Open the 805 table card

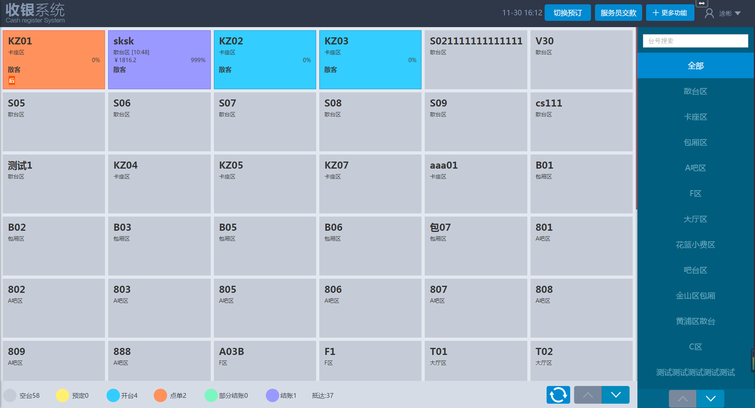coord(265,308)
